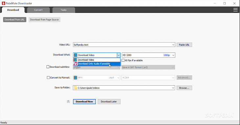Click the Download Later button

[x=109, y=102]
